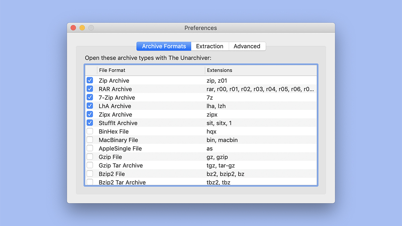Image resolution: width=402 pixels, height=226 pixels.
Task: Select the Archive Formats tab
Action: coord(164,46)
